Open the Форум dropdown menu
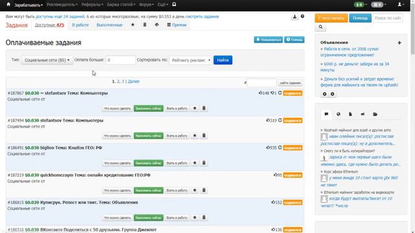 click(x=146, y=5)
